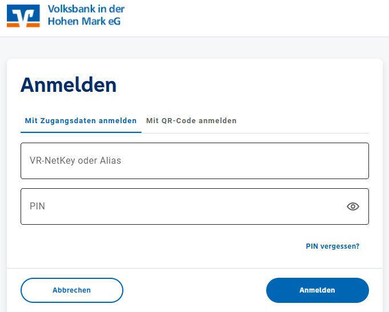
Task: Choose QR-Code login method tab
Action: [191, 121]
